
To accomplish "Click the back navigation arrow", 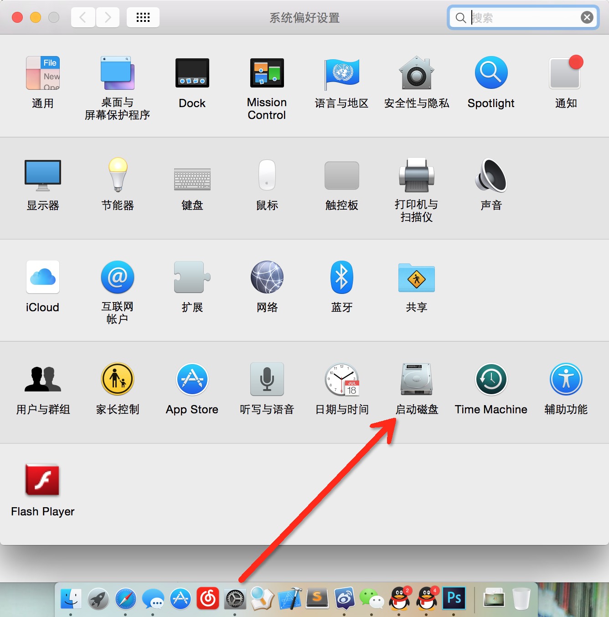I will tap(83, 18).
